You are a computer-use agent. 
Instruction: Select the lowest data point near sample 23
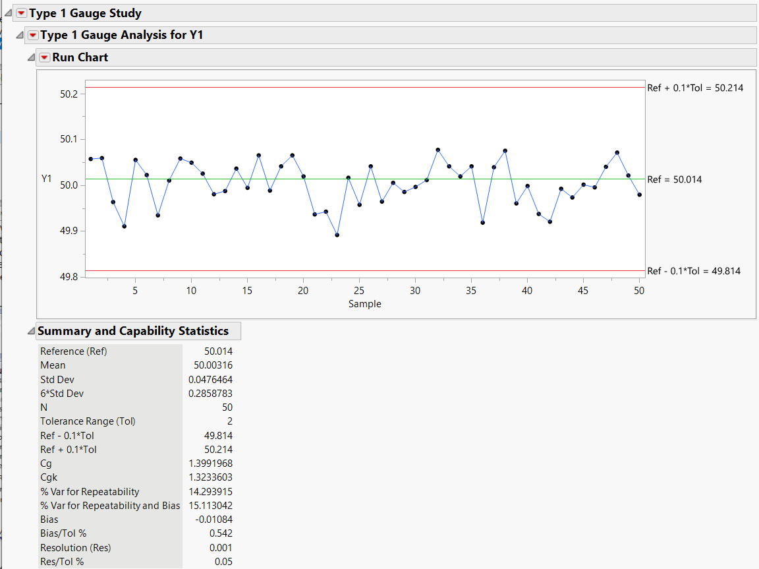[x=337, y=234]
